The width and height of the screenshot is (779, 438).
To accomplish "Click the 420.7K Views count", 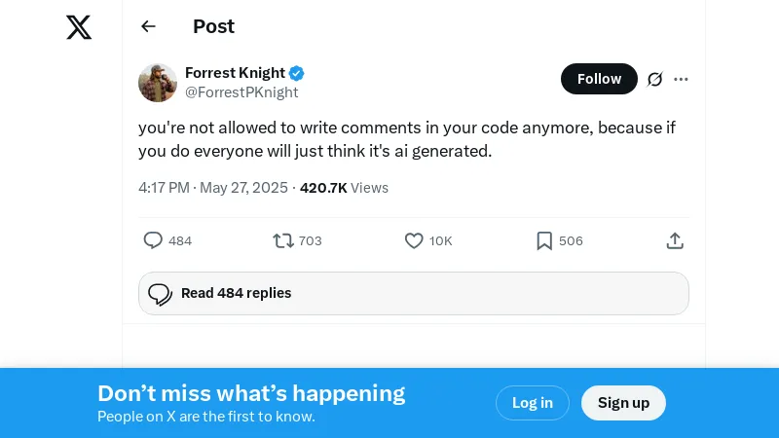I will click(344, 188).
